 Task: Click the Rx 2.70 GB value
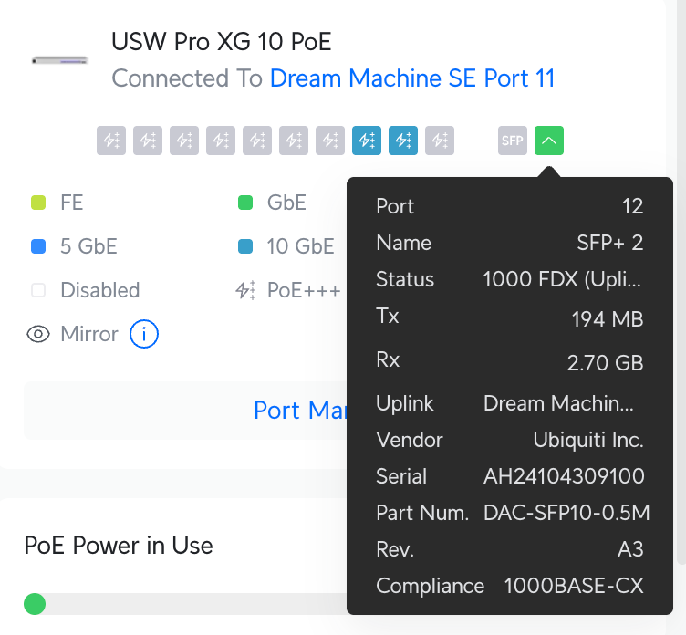point(606,363)
